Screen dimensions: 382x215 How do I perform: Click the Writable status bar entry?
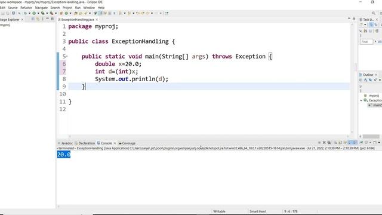[x=219, y=211]
